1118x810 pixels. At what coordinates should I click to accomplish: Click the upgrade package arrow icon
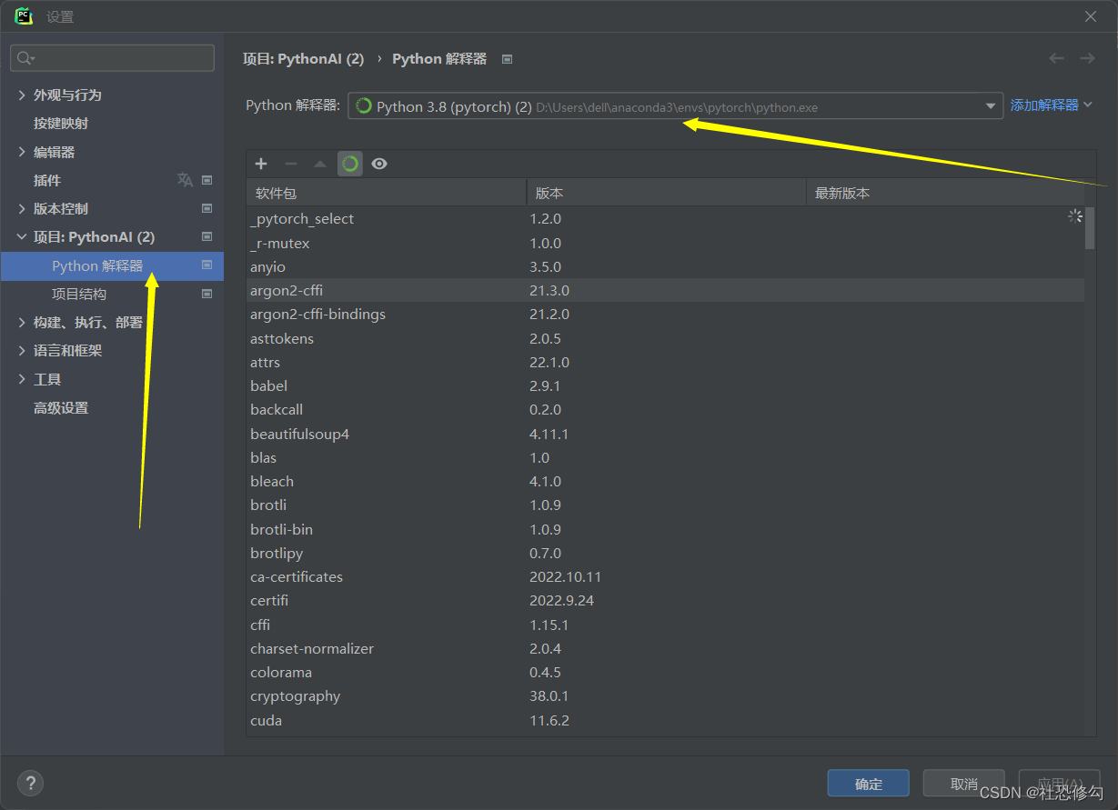point(321,164)
